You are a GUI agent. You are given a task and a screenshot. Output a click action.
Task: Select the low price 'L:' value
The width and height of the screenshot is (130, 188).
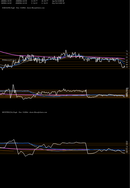point(45,3)
